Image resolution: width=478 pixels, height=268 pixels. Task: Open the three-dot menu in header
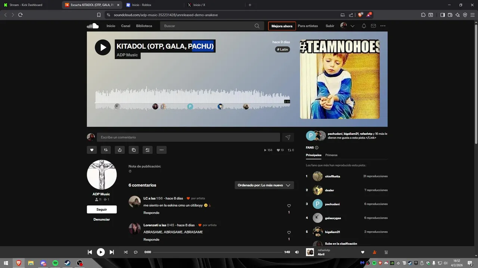[383, 26]
